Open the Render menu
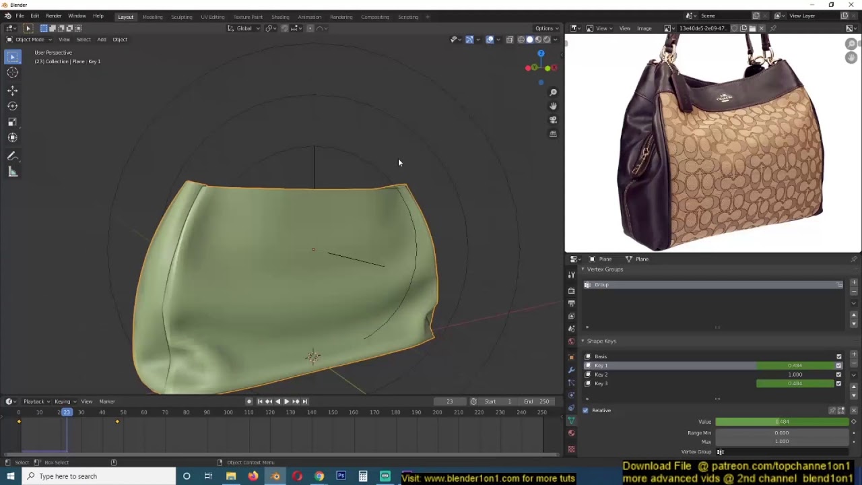Viewport: 862px width, 485px height. [x=53, y=15]
